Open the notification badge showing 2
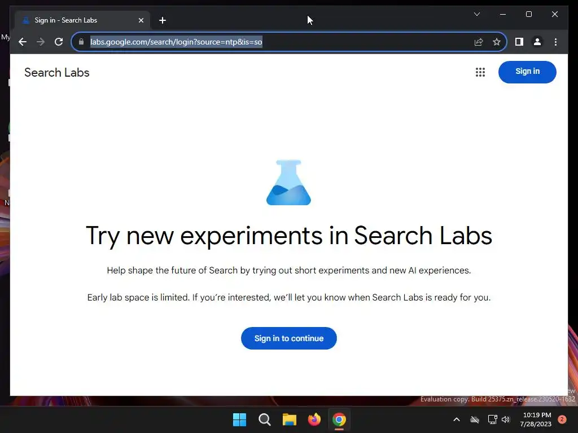The image size is (578, 433). [562, 419]
